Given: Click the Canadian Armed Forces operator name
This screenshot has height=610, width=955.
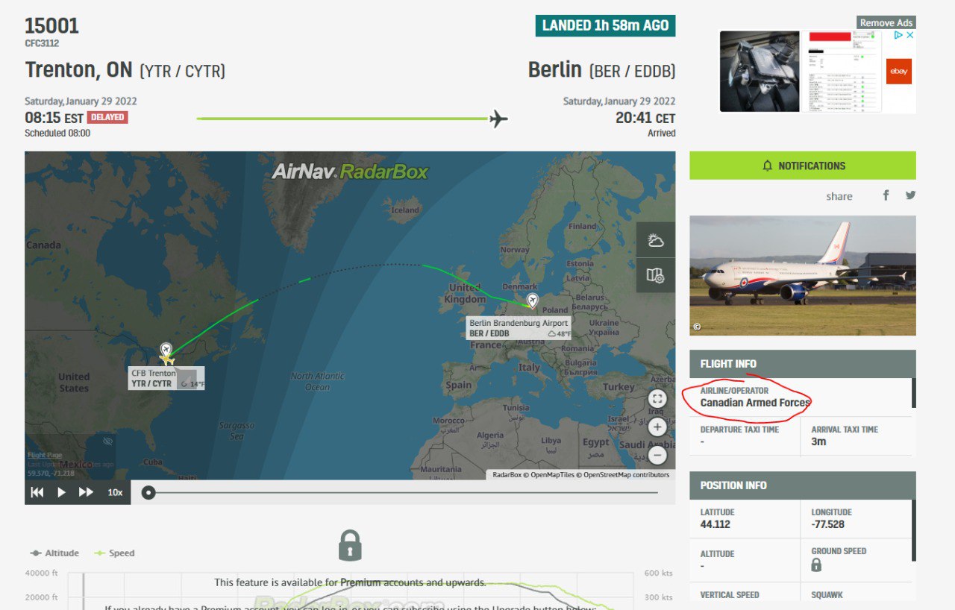Looking at the screenshot, I should (x=755, y=403).
